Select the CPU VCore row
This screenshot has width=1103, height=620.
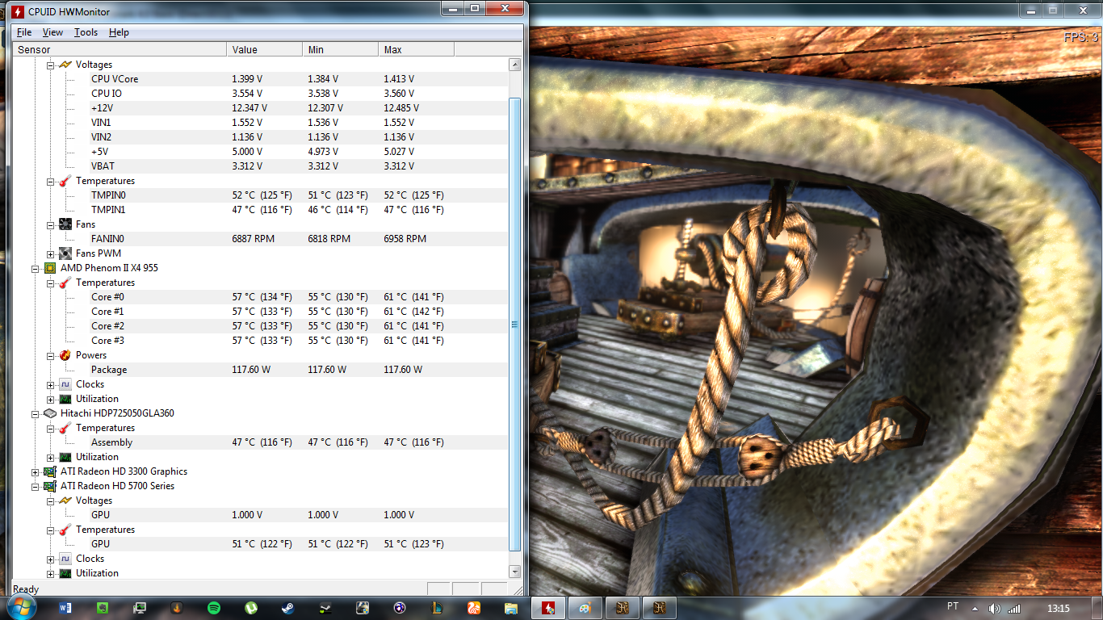299,79
